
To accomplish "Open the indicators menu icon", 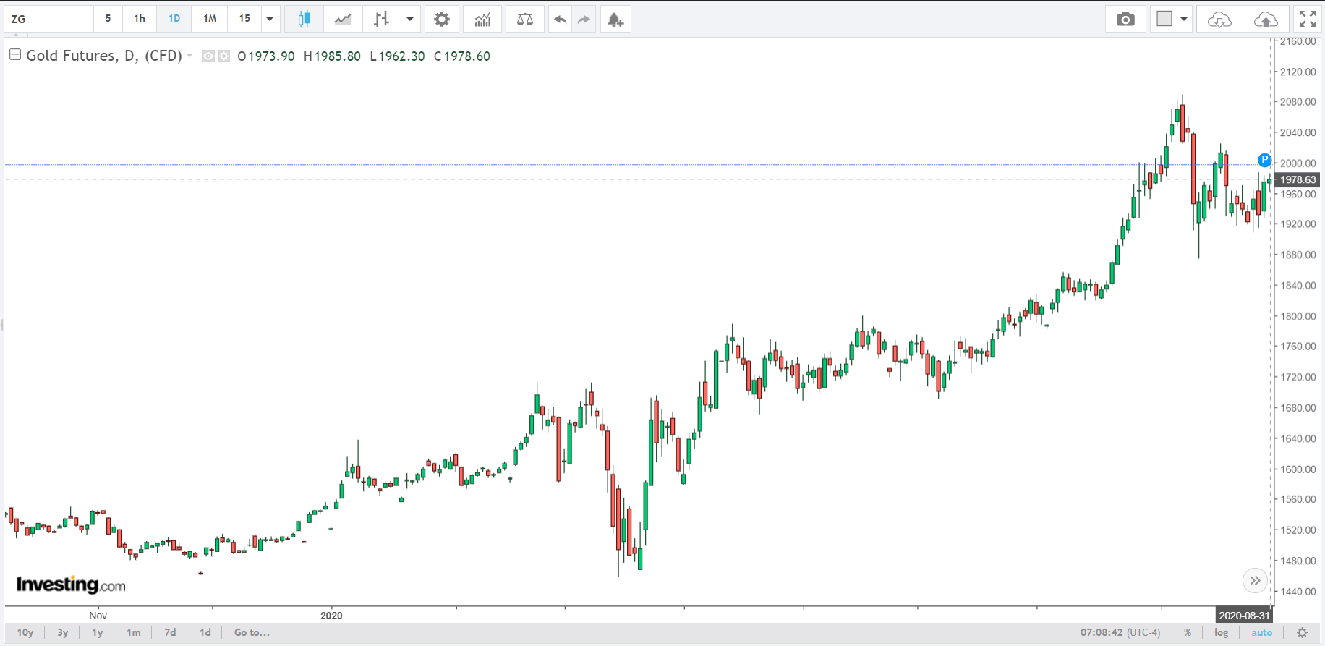I will point(482,19).
